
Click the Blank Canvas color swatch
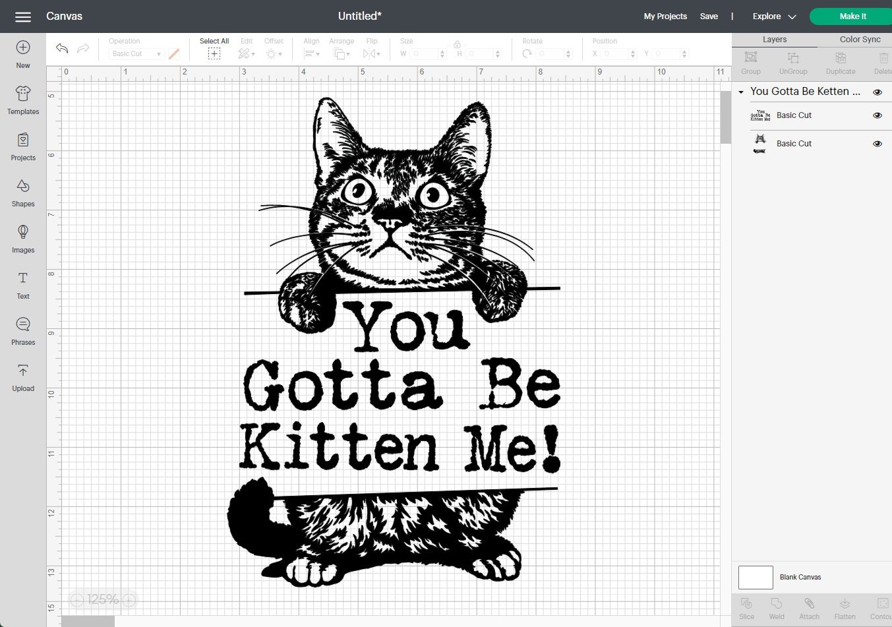point(755,577)
